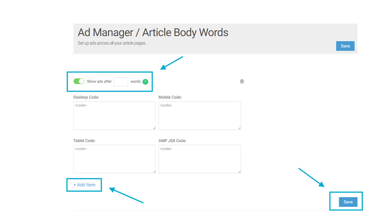Image resolution: width=383 pixels, height=219 pixels.
Task: Delete the ad item with trash icon
Action: tap(242, 81)
